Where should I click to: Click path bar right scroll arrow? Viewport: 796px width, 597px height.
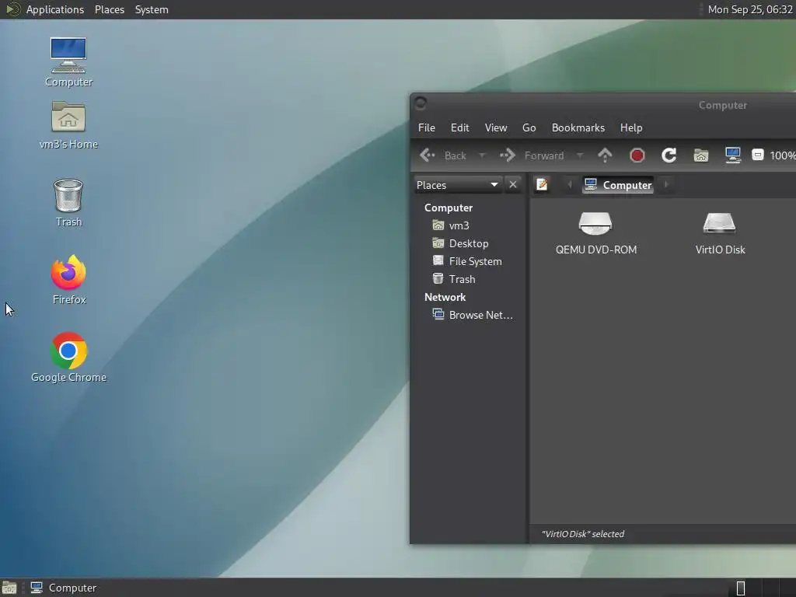[x=666, y=185]
